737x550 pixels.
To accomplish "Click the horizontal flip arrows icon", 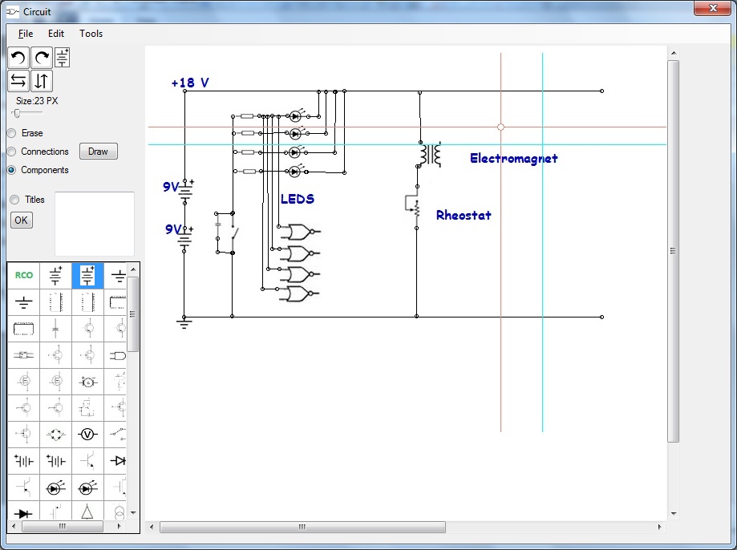I will (x=17, y=80).
